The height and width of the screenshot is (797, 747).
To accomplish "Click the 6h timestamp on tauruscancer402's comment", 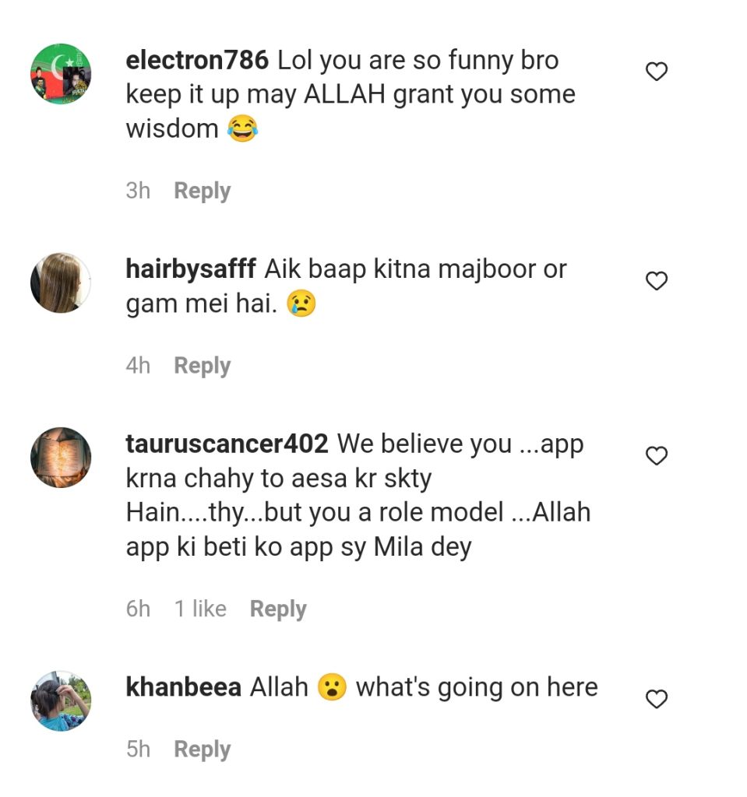I will 138,609.
